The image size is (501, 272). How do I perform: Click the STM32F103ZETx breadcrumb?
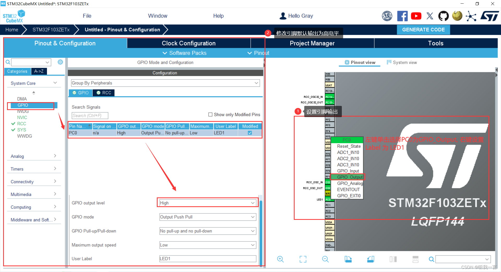pyautogui.click(x=51, y=30)
